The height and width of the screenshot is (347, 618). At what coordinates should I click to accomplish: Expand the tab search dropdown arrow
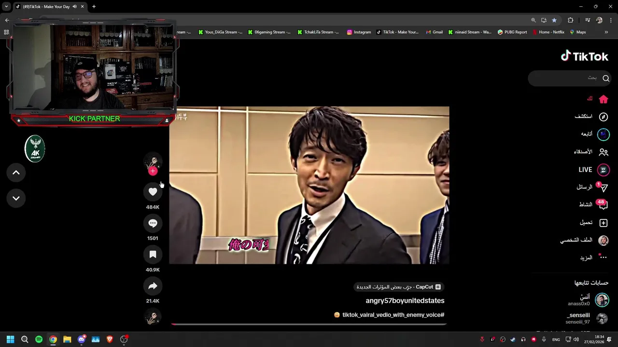pyautogui.click(x=6, y=7)
